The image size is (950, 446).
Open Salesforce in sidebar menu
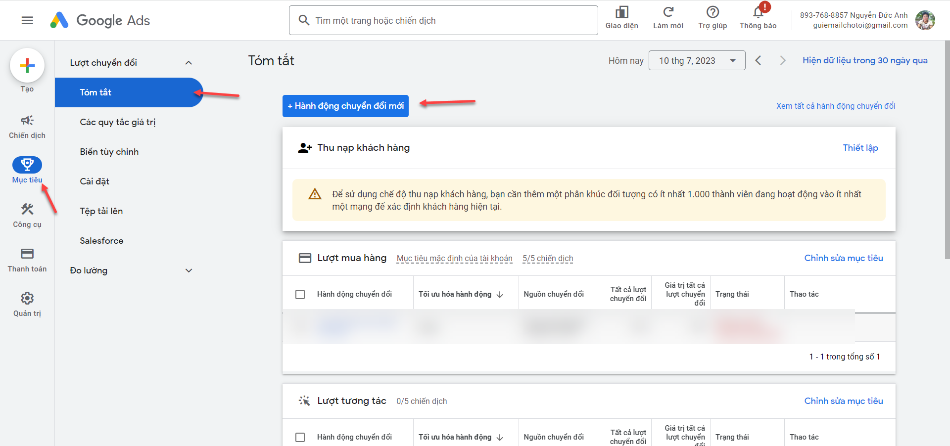(101, 241)
